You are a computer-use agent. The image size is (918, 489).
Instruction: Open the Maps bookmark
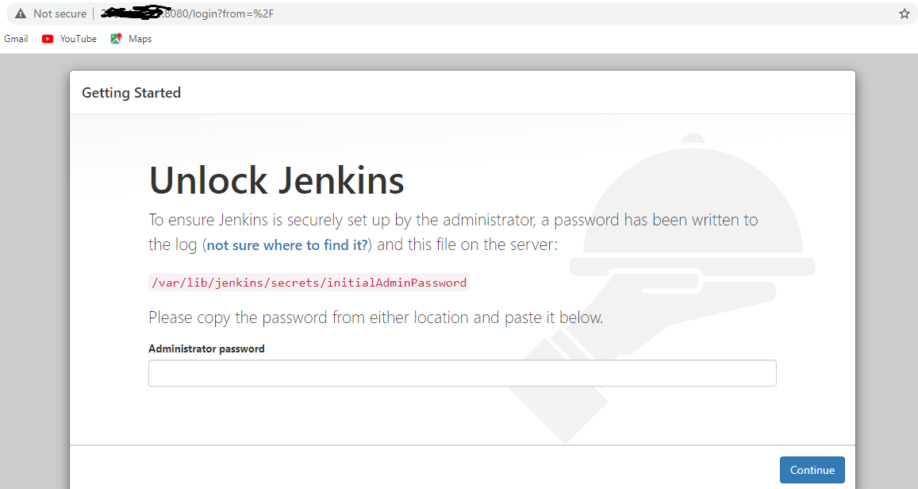click(131, 39)
